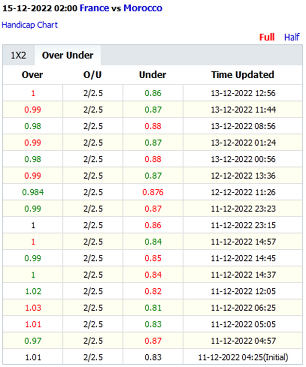The width and height of the screenshot is (306, 367).
Task: Click the O/U column header
Action: (x=92, y=75)
